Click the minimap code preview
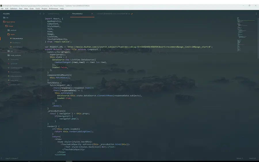 tap(246, 34)
